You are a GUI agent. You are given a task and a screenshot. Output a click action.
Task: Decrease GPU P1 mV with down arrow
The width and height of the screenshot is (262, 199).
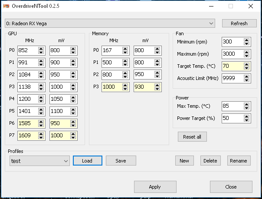(x=73, y=65)
